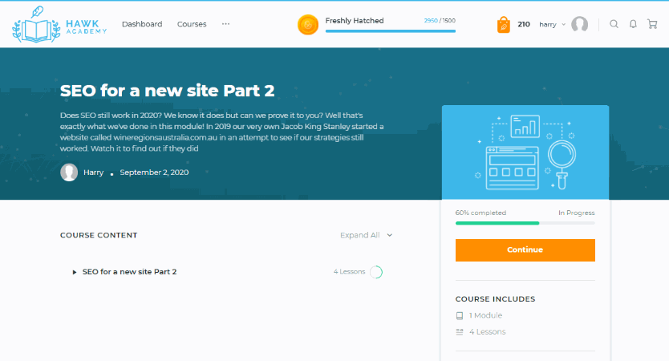Open the Courses menu item
669x361 pixels.
pyautogui.click(x=192, y=24)
